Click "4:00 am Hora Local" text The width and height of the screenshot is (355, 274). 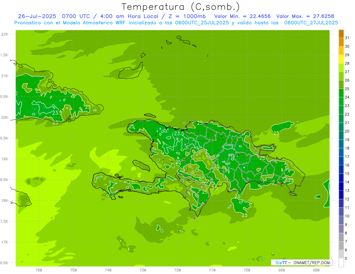[128, 16]
